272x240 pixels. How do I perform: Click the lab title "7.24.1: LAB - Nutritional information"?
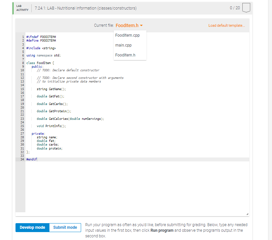click(86, 8)
